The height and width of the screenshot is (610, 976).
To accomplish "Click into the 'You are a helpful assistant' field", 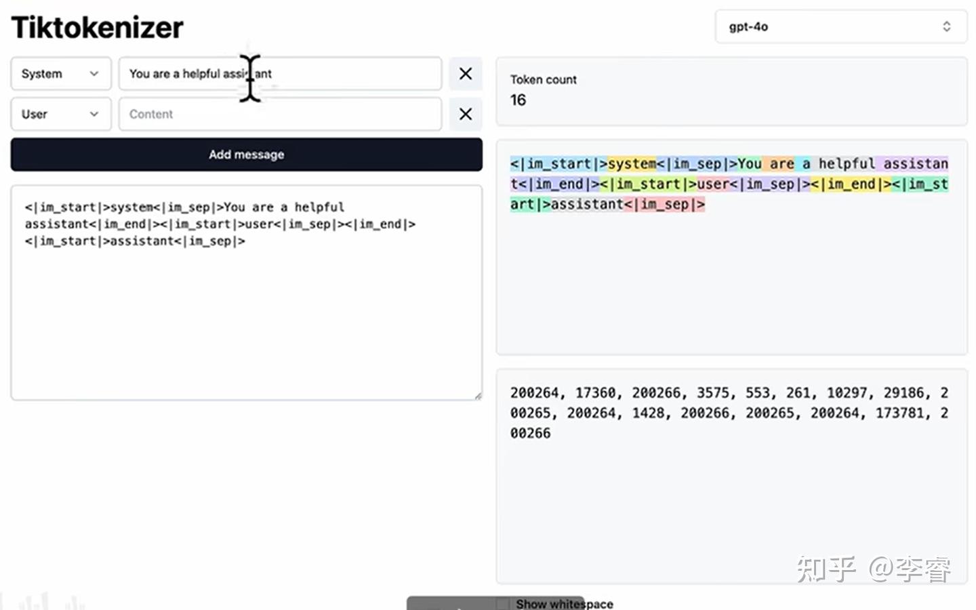I will [281, 74].
